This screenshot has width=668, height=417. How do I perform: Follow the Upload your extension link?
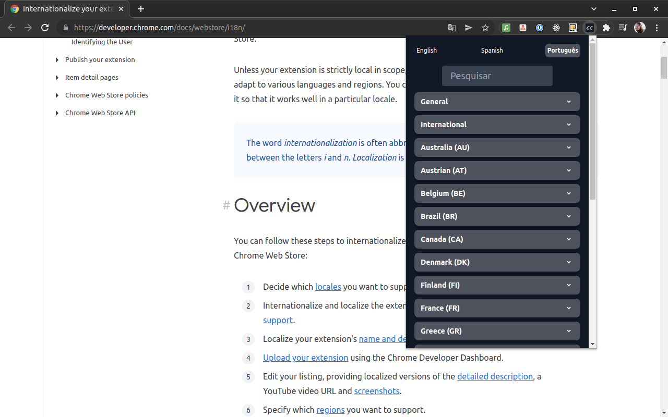click(305, 358)
